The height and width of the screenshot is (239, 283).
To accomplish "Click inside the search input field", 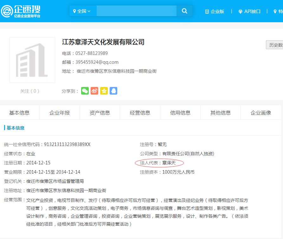I will point(136,10).
